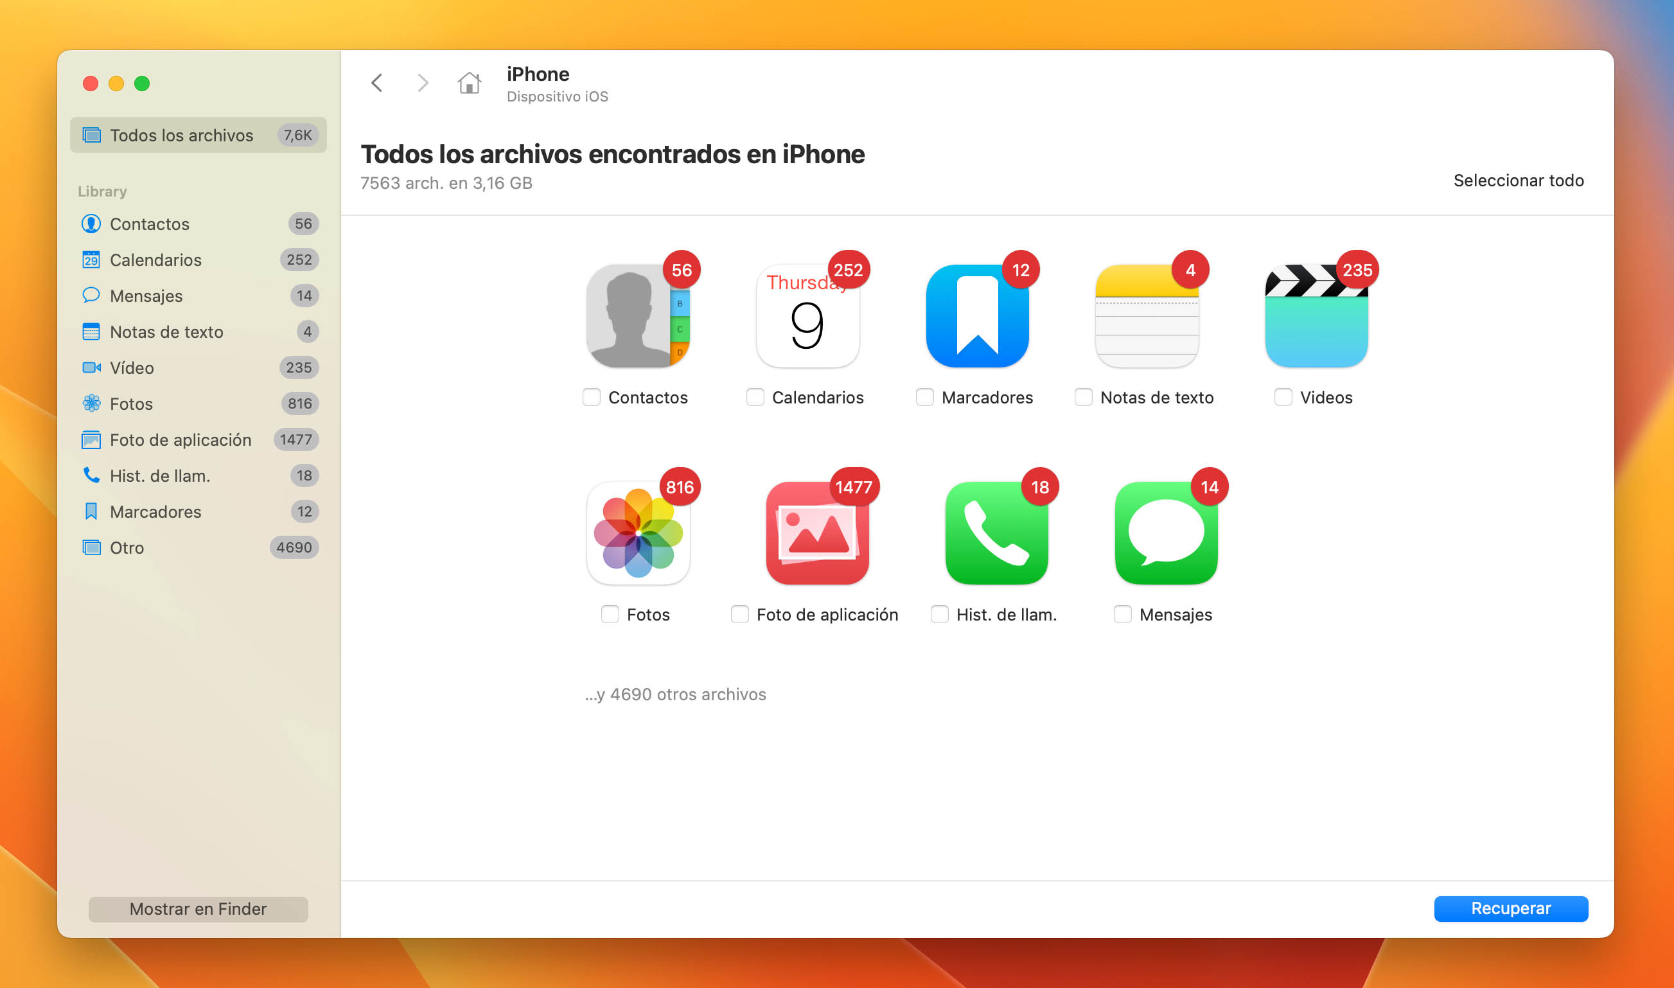Click the Marcadores label in sidebar
This screenshot has height=988, width=1674.
point(155,512)
